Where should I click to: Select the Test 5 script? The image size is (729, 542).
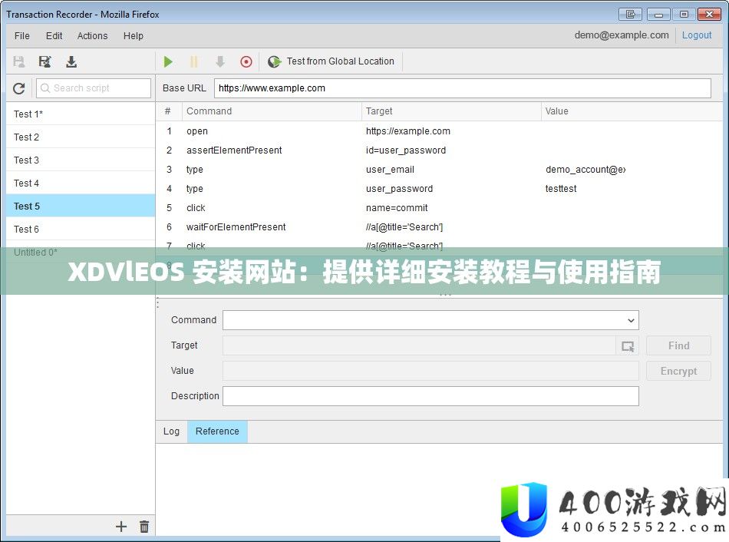point(81,206)
